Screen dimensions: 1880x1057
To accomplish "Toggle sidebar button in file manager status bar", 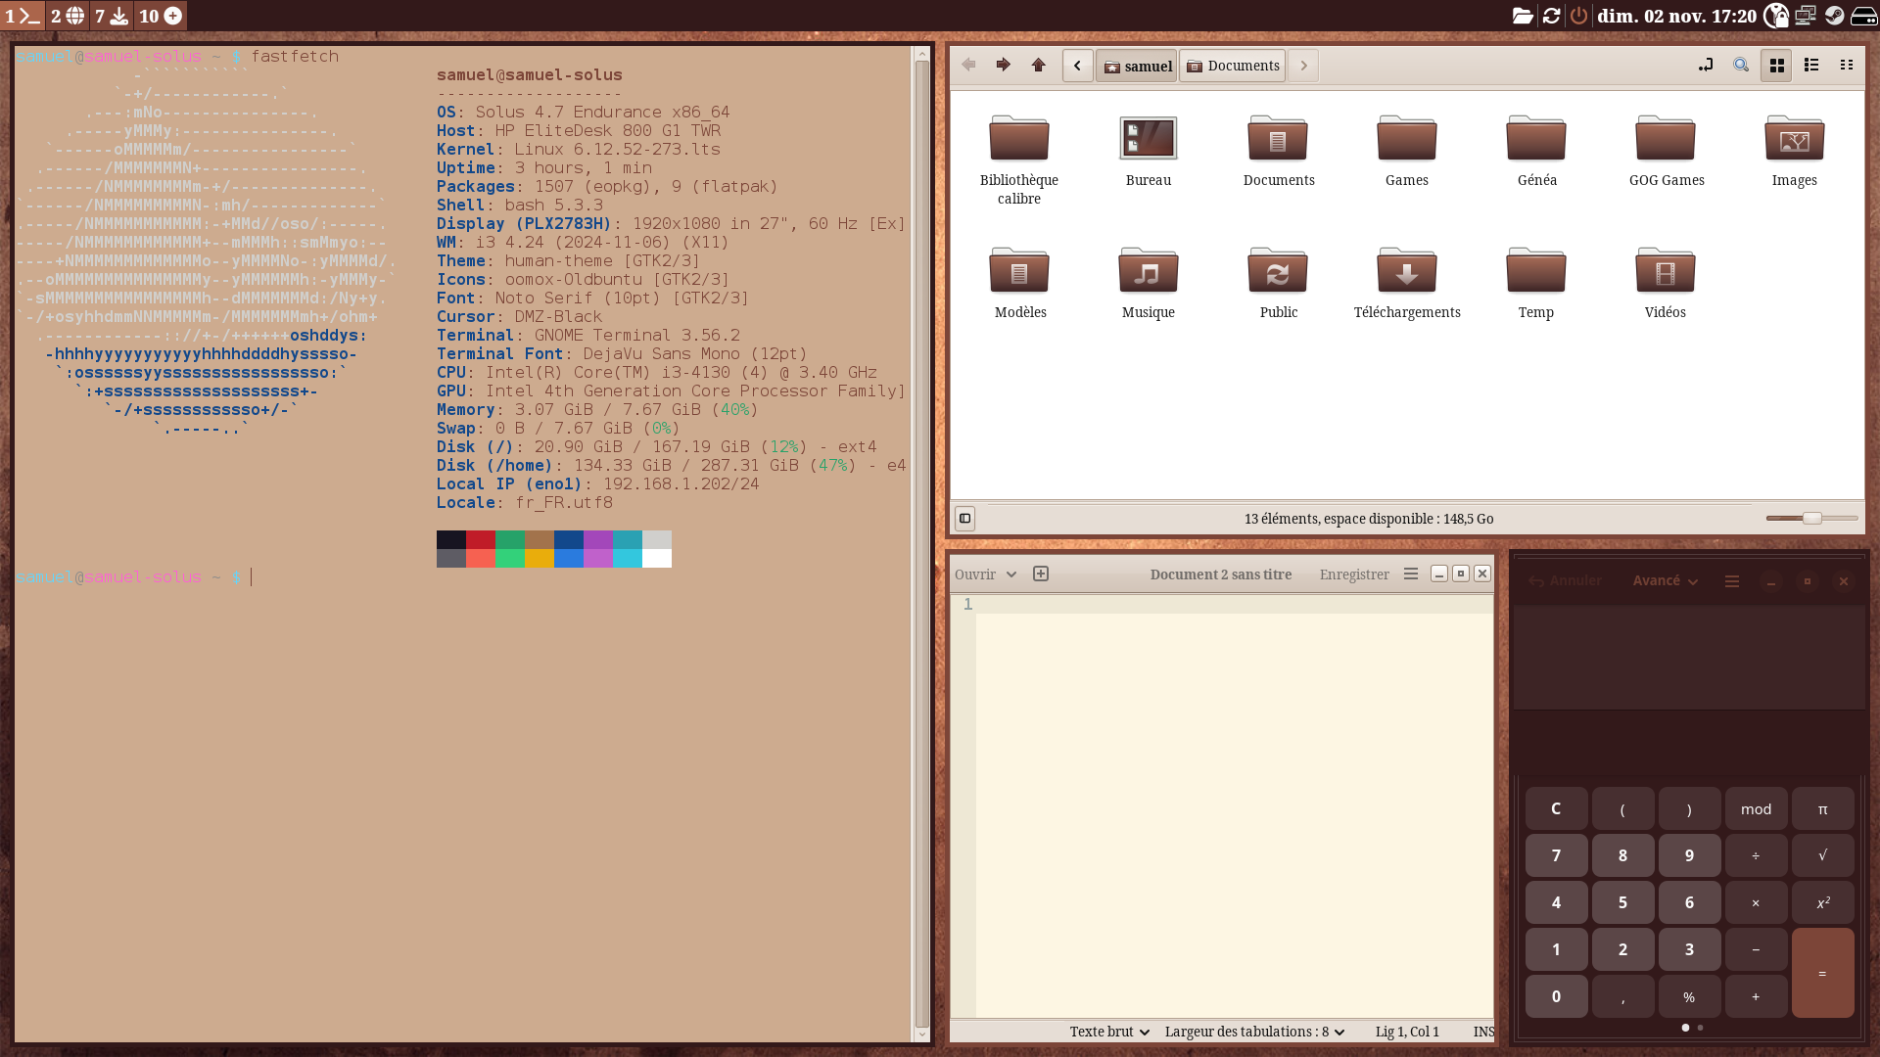I will [964, 519].
